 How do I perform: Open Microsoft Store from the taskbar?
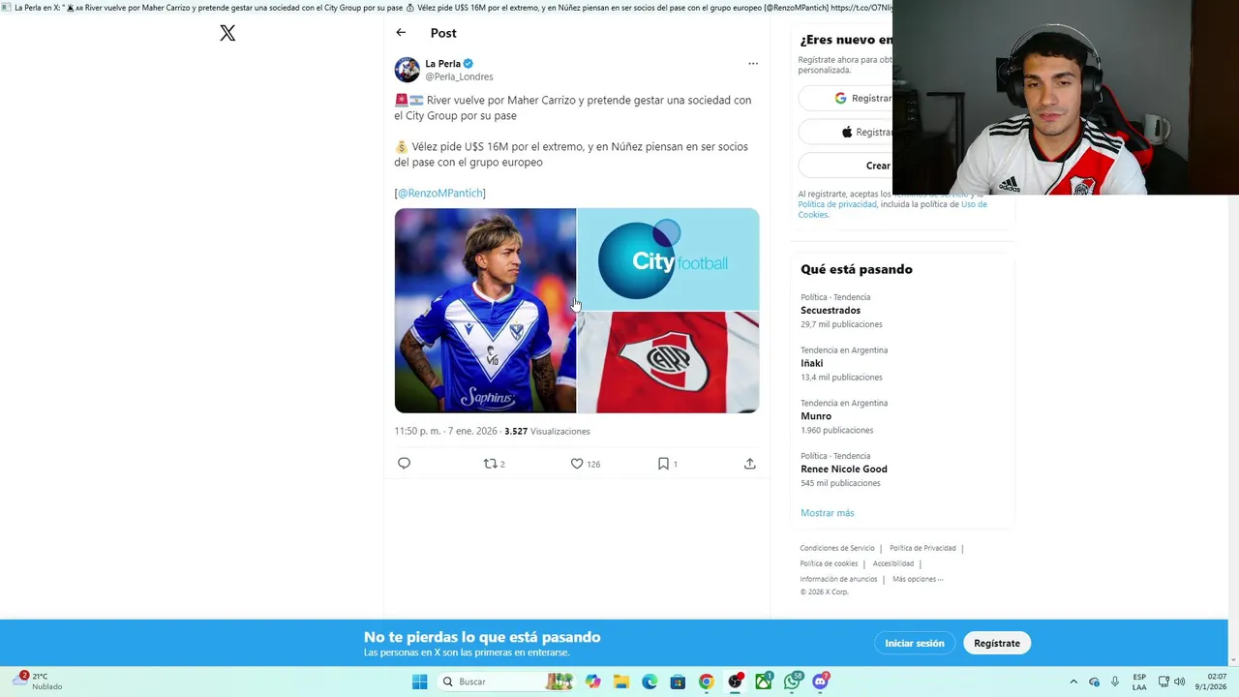[x=678, y=682]
